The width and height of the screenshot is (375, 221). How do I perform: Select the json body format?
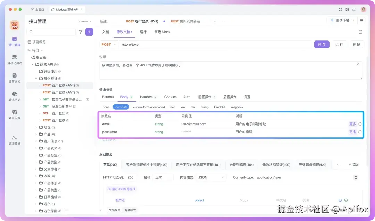click(x=172, y=107)
